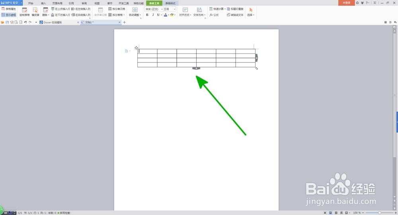Insert column left with 在左侧插入列
The image size is (398, 215).
click(x=81, y=9)
